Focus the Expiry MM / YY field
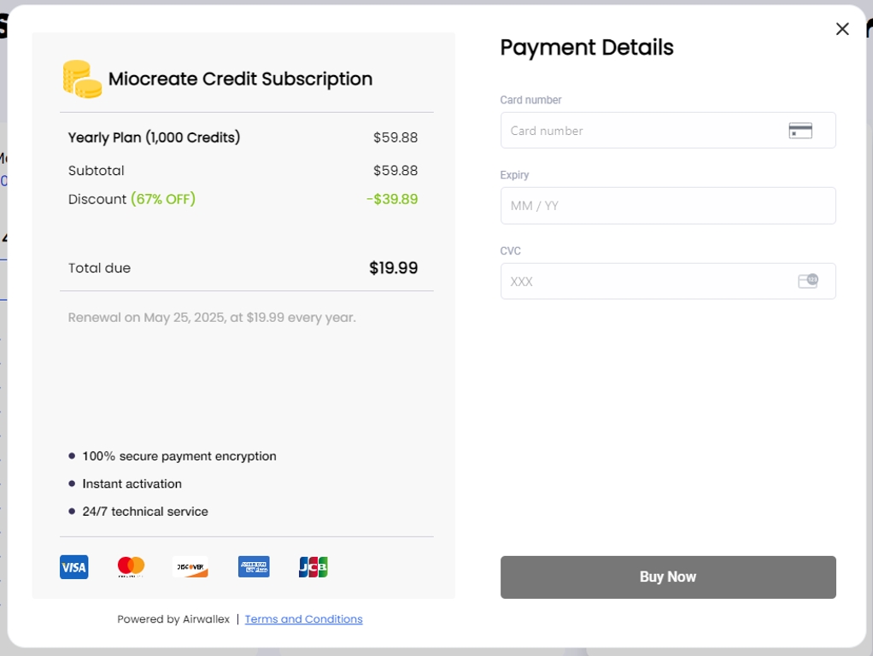This screenshot has height=656, width=873. [x=667, y=206]
